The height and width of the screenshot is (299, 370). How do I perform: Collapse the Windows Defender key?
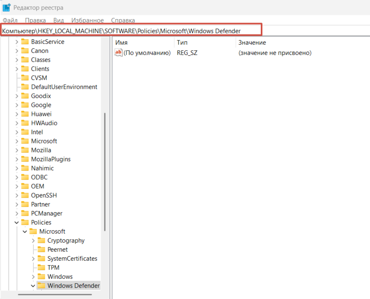point(33,286)
